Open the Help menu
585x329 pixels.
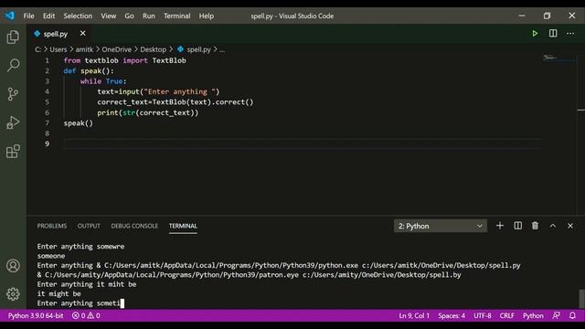click(206, 16)
